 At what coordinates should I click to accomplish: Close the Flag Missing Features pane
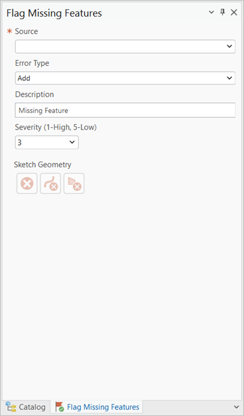pyautogui.click(x=233, y=12)
